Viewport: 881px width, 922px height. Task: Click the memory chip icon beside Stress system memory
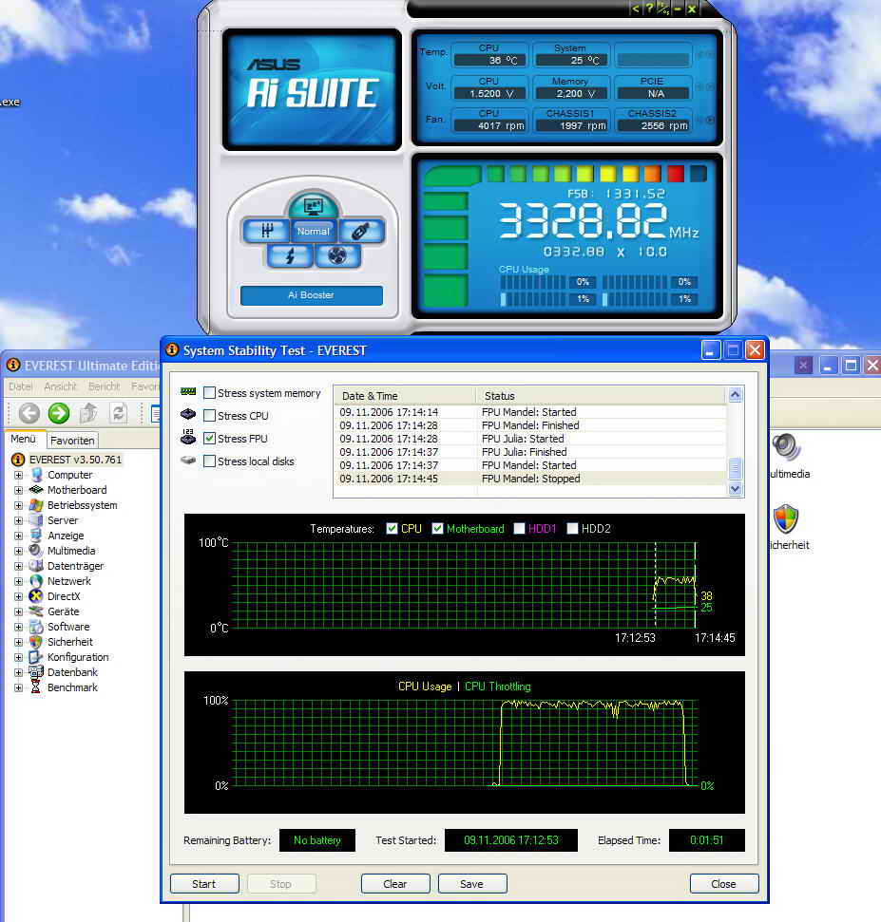[x=188, y=391]
